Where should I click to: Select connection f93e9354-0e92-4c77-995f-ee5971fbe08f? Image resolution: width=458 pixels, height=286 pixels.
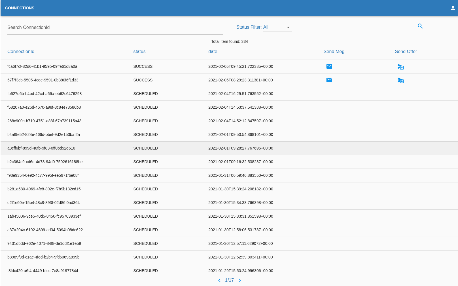(x=43, y=175)
